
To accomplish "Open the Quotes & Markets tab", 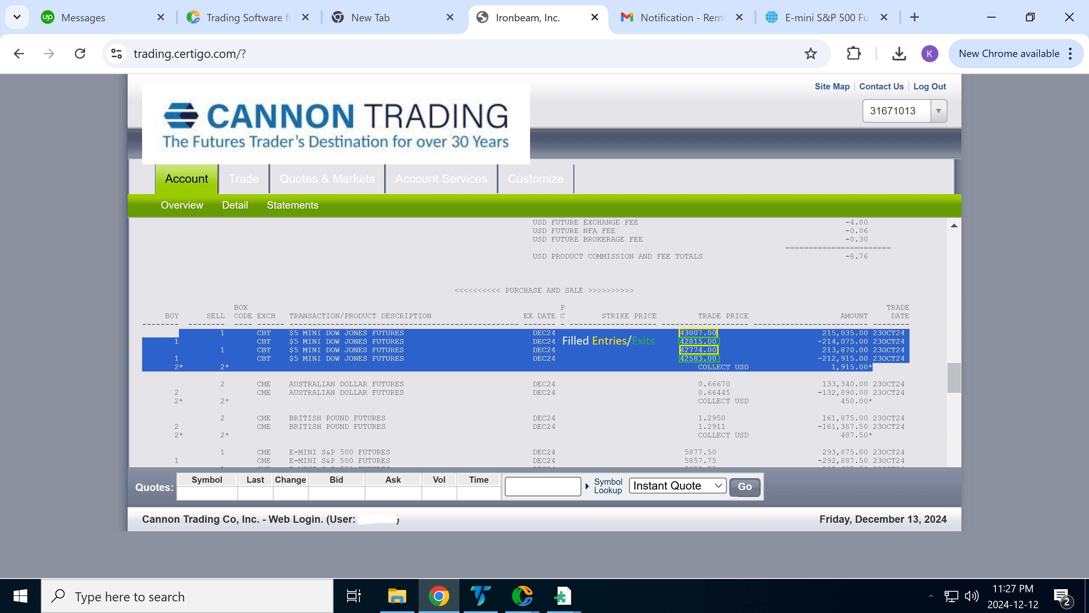I will (x=327, y=179).
